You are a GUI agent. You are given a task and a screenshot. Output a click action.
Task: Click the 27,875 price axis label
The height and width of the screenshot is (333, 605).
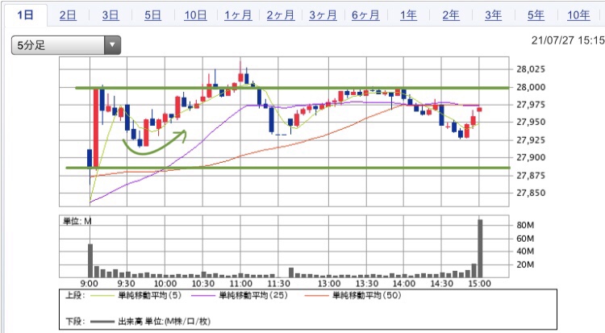(x=531, y=175)
